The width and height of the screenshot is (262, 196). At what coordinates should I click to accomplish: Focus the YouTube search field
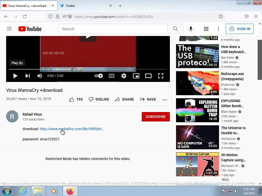click(113, 29)
